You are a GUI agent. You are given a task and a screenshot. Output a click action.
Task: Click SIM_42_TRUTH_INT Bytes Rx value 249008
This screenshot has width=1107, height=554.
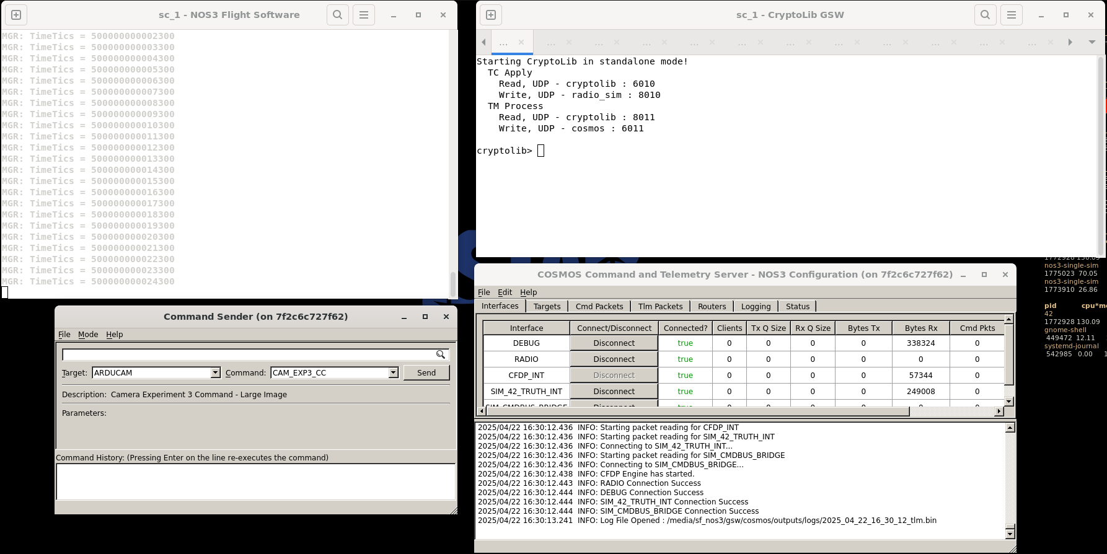tap(921, 391)
